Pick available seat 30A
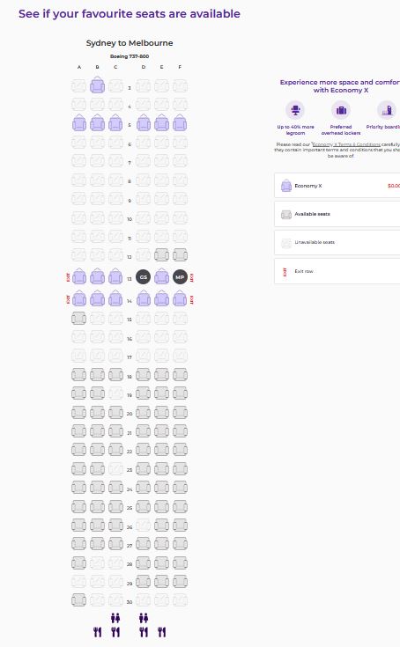Screen dimensions: 400x647 pos(78,600)
